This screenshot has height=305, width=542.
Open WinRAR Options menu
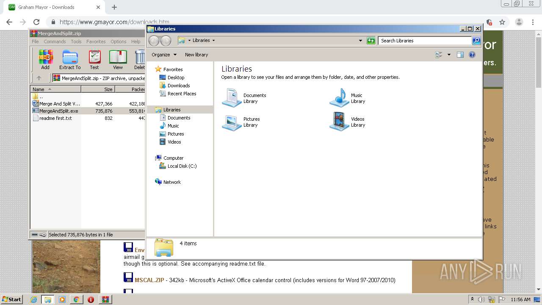[x=119, y=42]
